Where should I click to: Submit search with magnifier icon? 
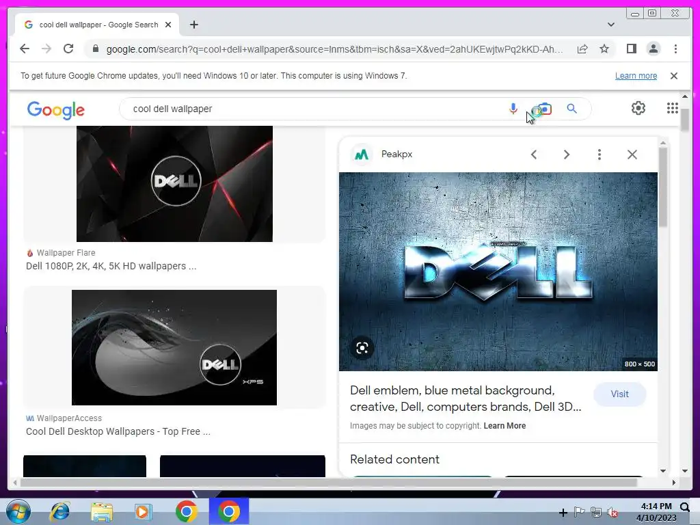point(572,109)
